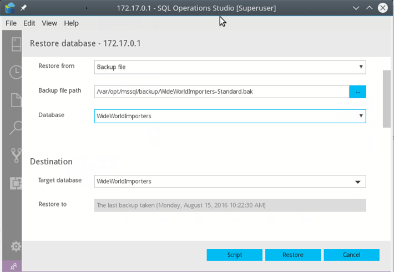This screenshot has width=394, height=272.
Task: Open the File menu
Action: (11, 23)
